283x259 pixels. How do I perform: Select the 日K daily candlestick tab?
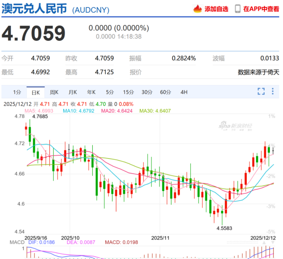35,92
